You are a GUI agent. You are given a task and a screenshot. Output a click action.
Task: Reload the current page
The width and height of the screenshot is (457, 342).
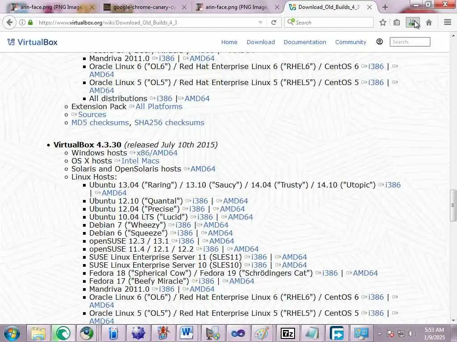tap(274, 22)
